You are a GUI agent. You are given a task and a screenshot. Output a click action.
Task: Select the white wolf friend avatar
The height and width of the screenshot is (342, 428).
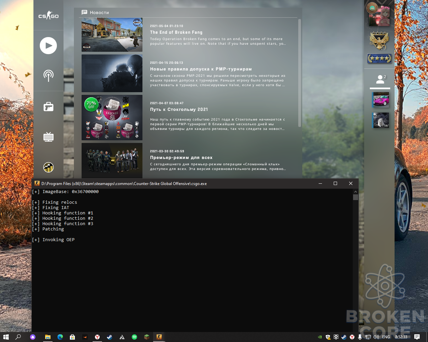click(381, 120)
